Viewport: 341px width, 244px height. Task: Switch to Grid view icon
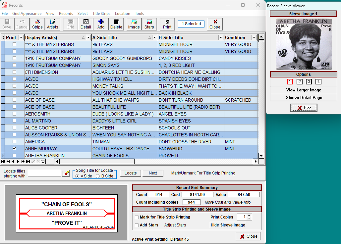(70, 24)
